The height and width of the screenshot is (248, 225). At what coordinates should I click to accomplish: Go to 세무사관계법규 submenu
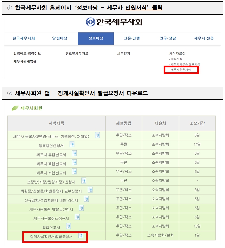[25, 61]
